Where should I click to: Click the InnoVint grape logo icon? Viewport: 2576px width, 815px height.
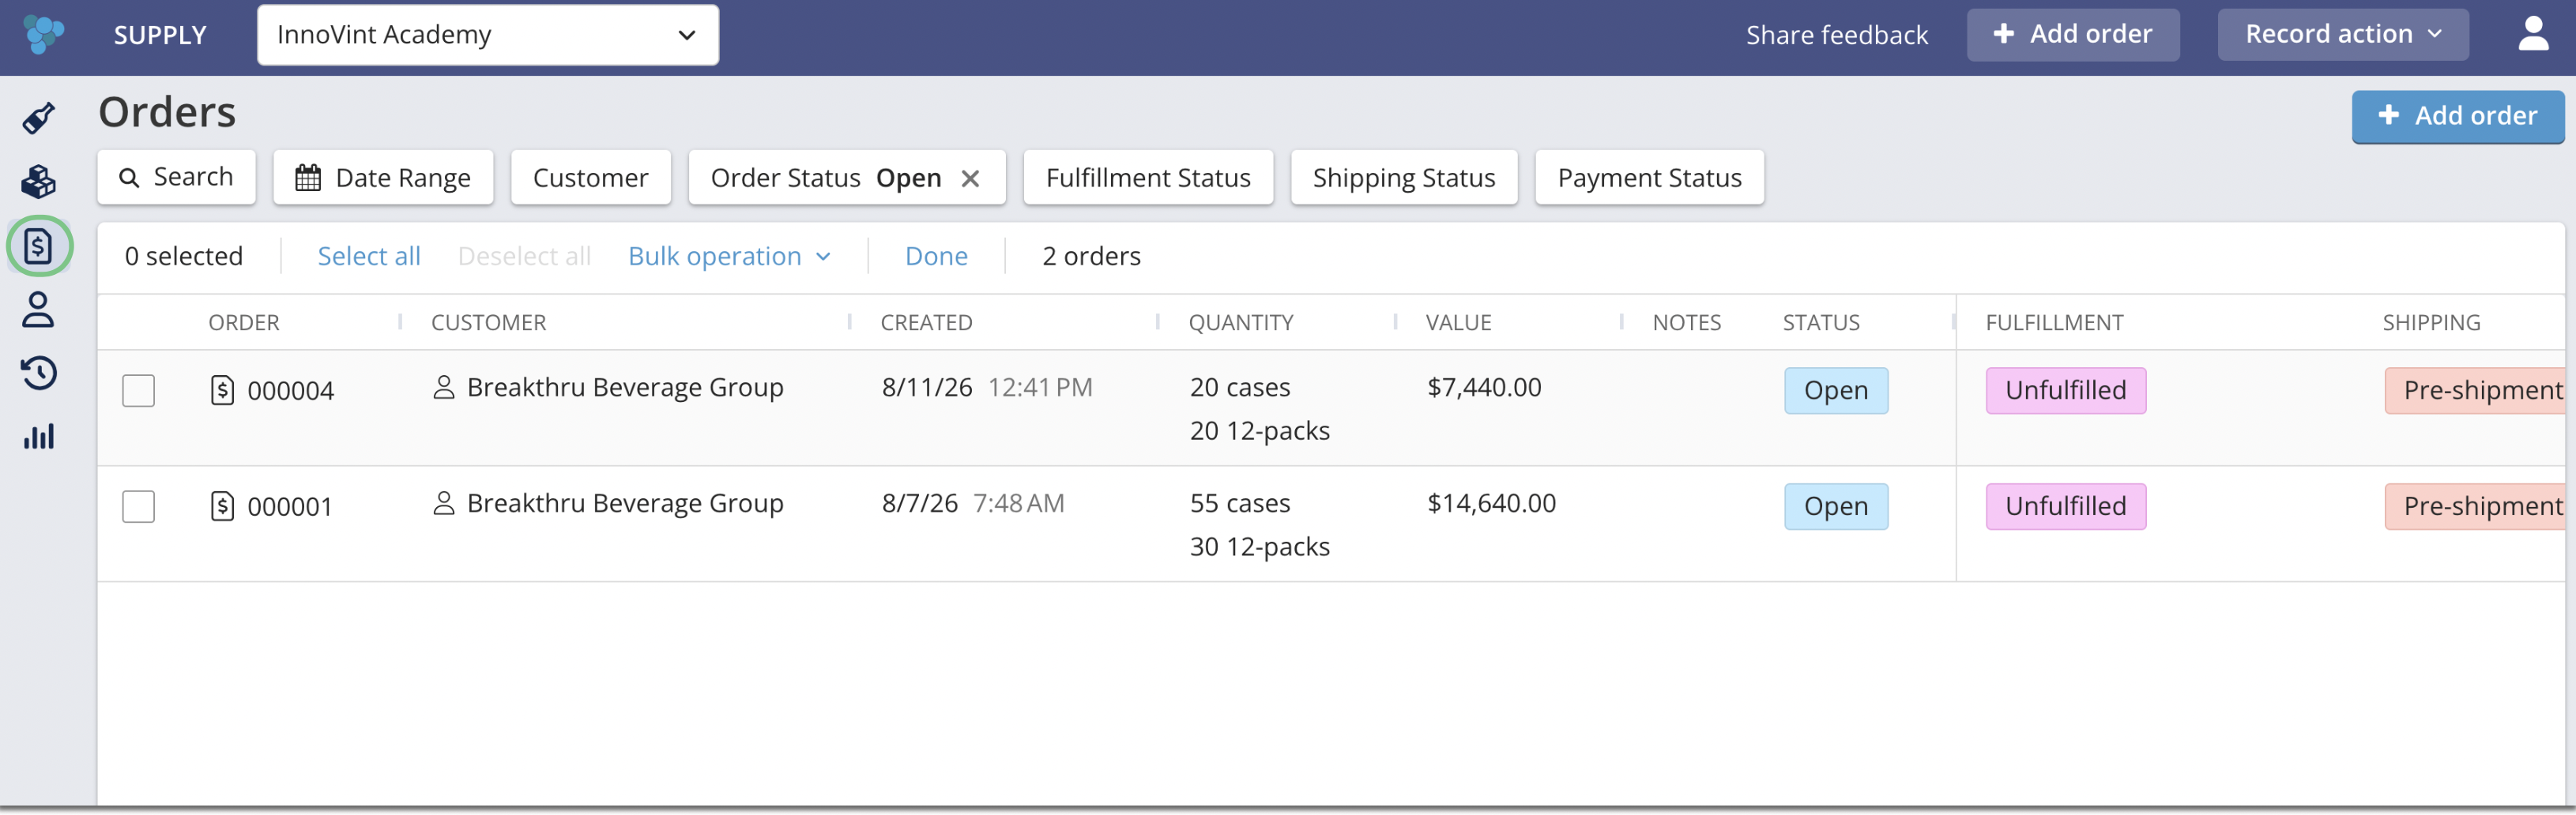(43, 34)
